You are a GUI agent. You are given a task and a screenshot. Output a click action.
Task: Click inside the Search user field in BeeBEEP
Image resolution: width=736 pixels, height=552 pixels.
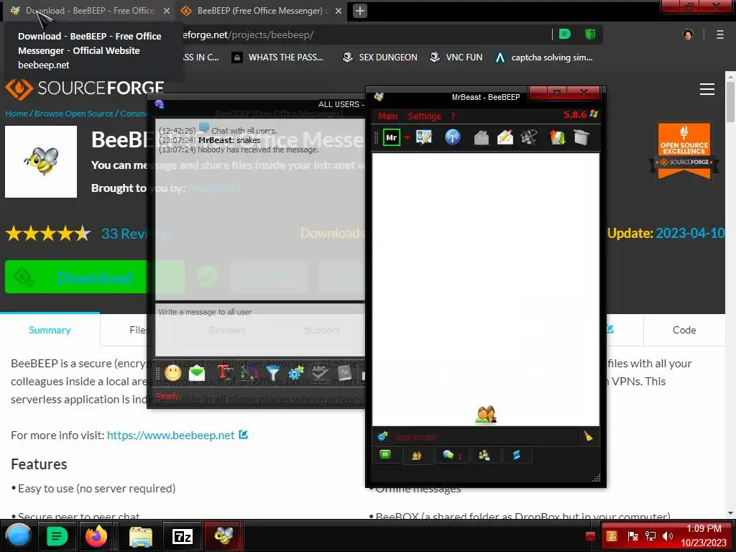point(484,437)
